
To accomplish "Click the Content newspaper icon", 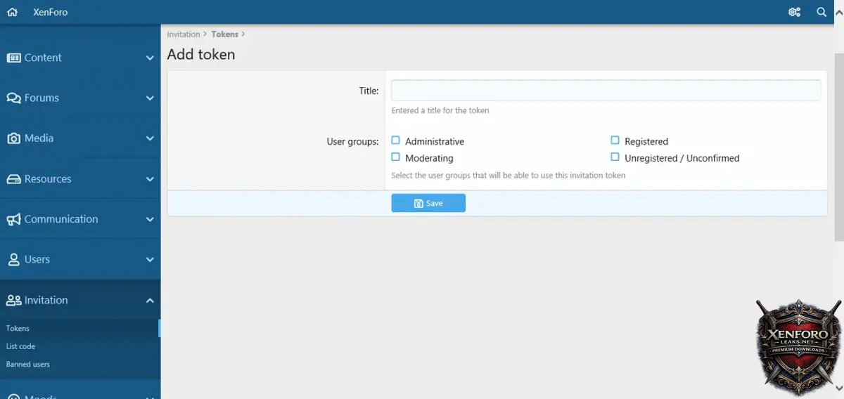I will coord(13,58).
